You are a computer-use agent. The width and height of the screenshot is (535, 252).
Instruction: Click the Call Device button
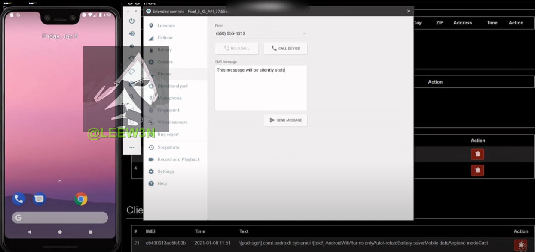(x=285, y=48)
